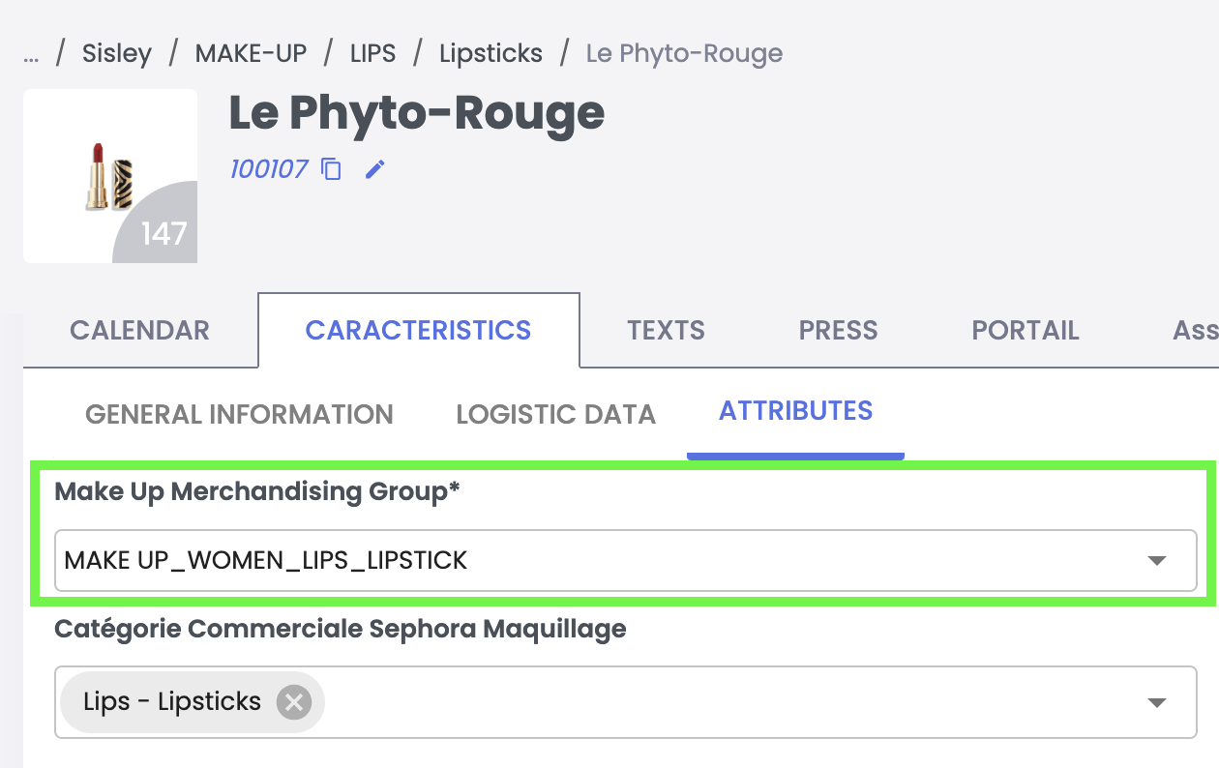Viewport: 1219px width, 768px height.
Task: Open the Make Up Merchandising Group dropdown
Action: click(1156, 560)
